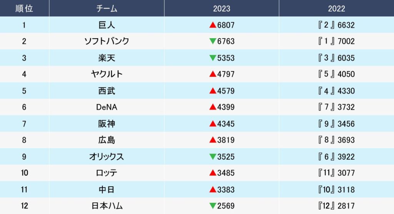Click the チーム column header
Viewport: 394px width, 214px height.
(107, 8)
